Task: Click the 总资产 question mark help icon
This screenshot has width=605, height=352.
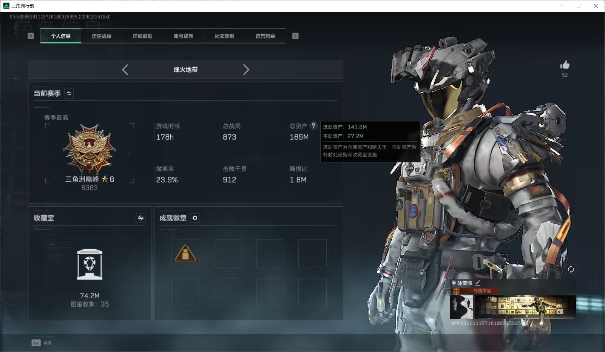Action: pyautogui.click(x=313, y=126)
